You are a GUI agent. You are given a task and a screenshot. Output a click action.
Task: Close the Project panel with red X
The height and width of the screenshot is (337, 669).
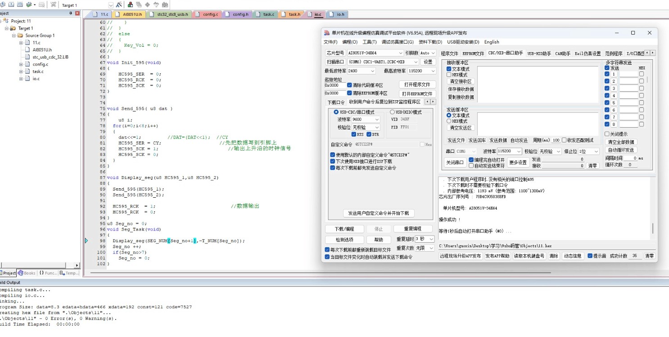[x=77, y=13]
